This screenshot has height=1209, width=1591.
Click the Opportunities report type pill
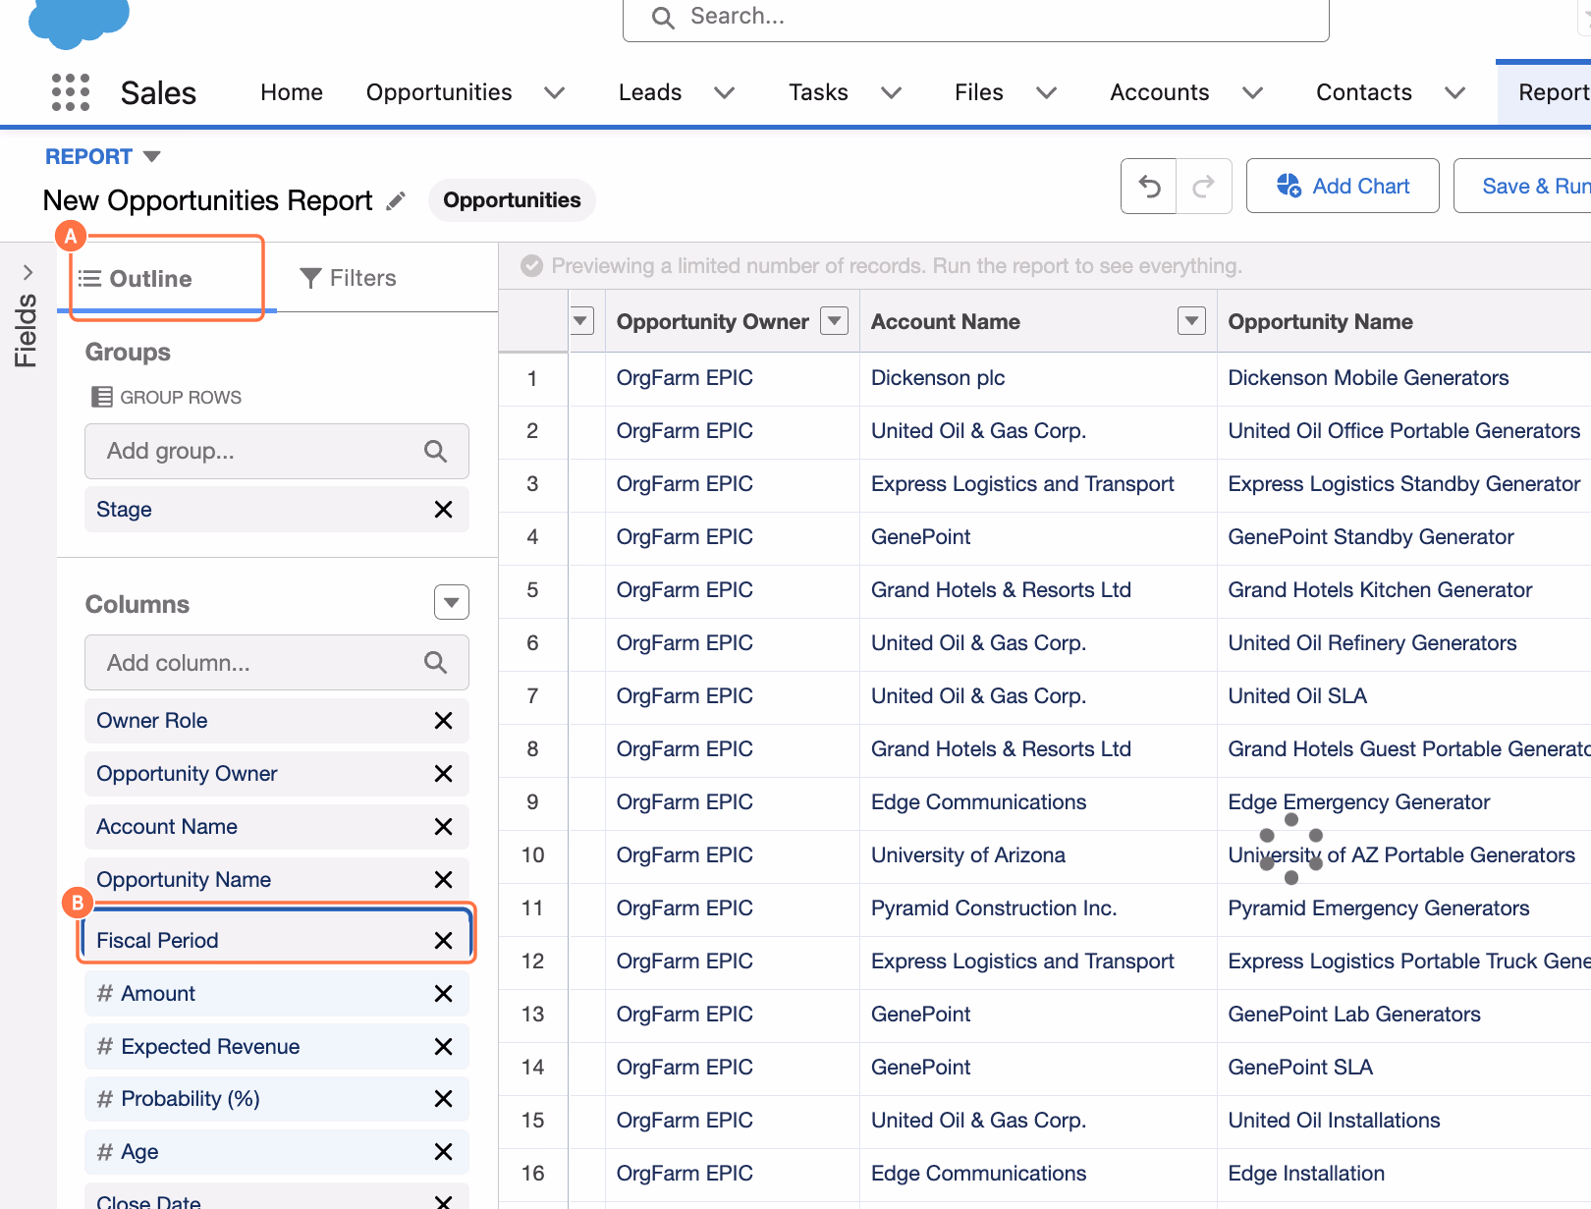pos(512,200)
